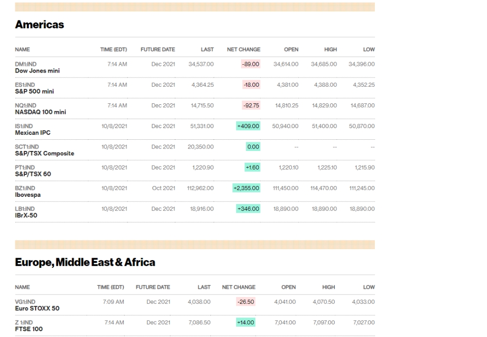This screenshot has height=337, width=487.
Task: Click Mexican IPC low value 50,870.00
Action: [362, 126]
